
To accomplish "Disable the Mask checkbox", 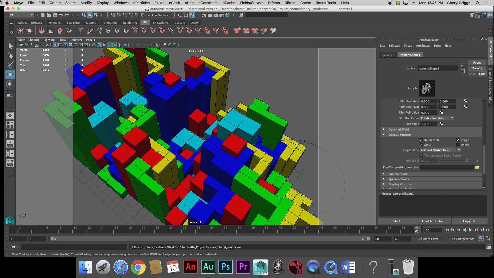I will tap(422, 145).
